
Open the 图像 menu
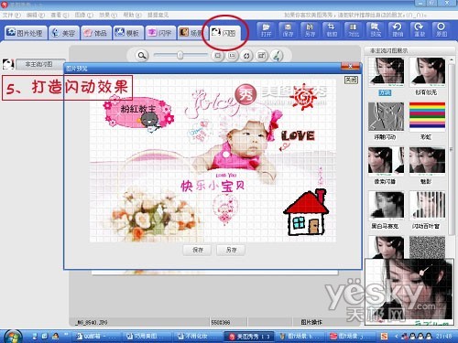coord(84,15)
